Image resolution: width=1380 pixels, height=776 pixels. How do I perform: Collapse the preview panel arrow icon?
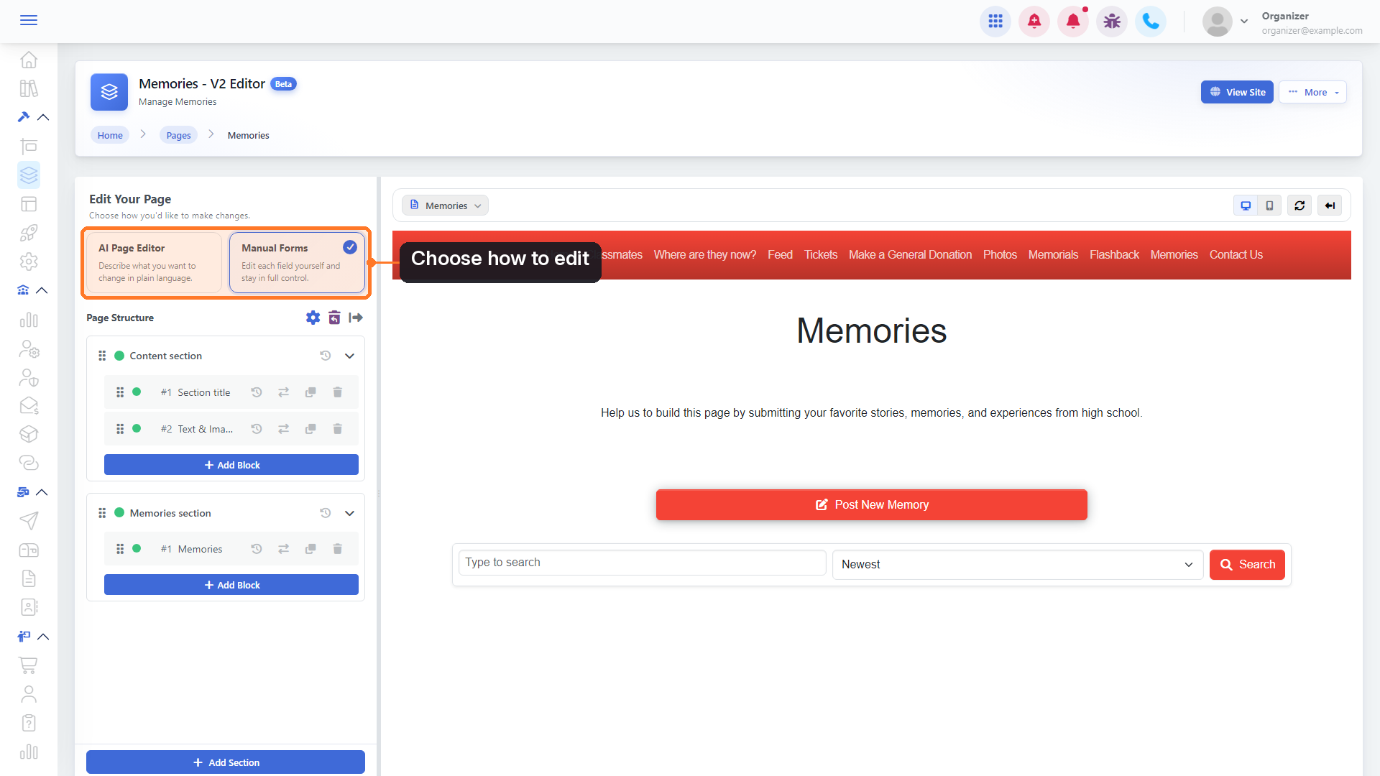1330,205
